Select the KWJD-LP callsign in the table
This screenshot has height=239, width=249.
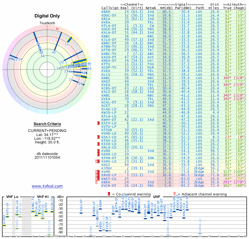tap(109, 113)
